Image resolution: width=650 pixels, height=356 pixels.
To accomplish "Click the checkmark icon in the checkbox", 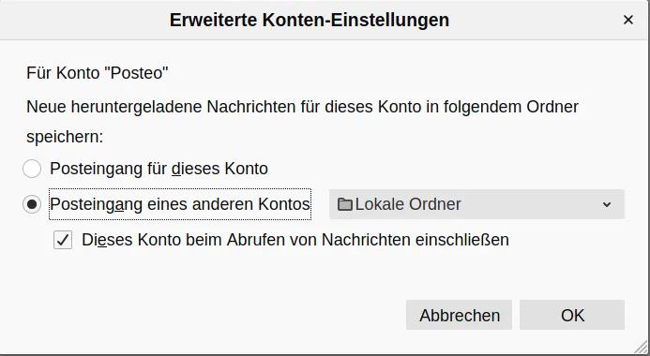I will coord(63,240).
